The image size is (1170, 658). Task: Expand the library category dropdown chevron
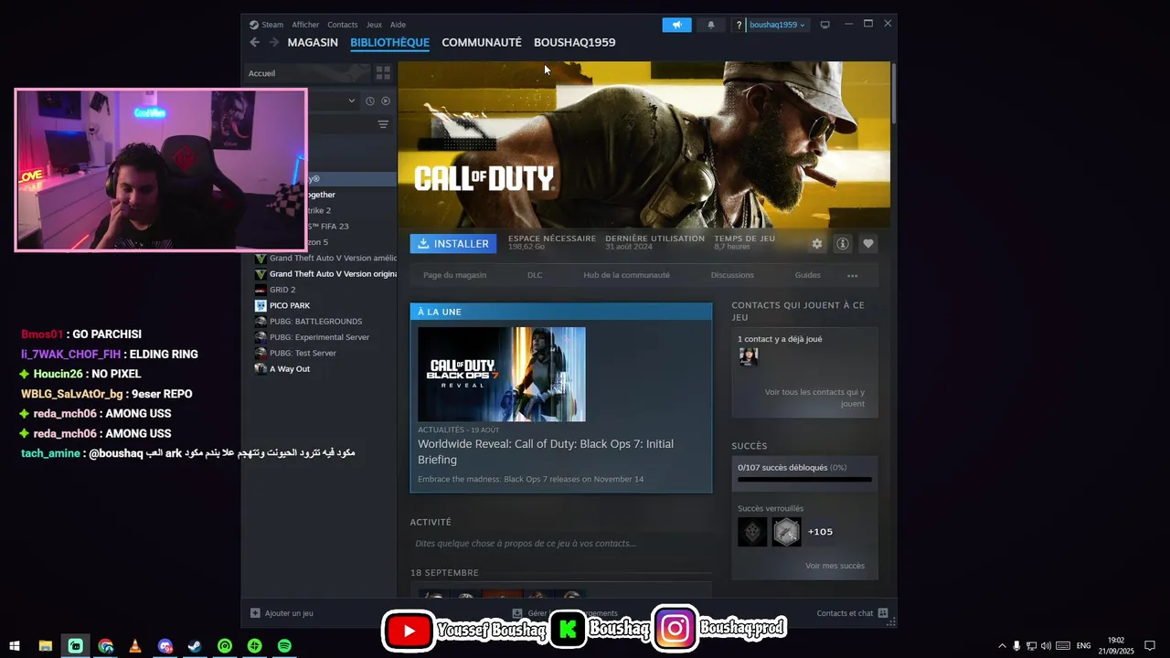click(x=352, y=101)
